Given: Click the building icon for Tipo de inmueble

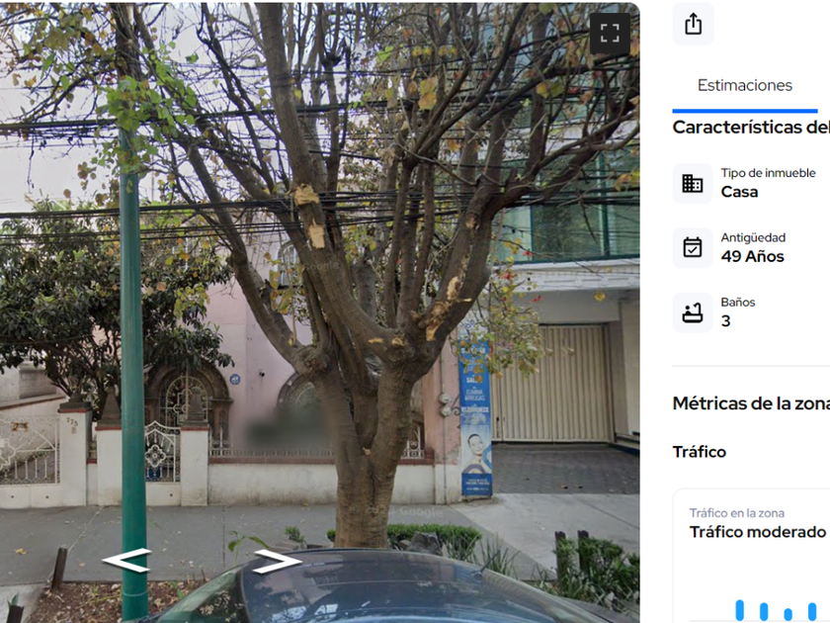Looking at the screenshot, I should (692, 183).
